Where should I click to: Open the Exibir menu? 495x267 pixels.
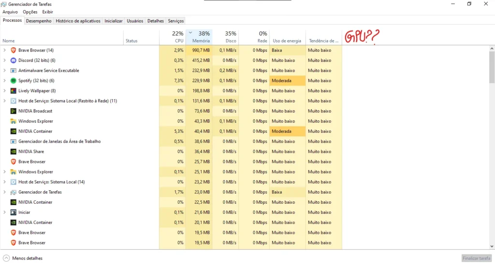point(48,12)
